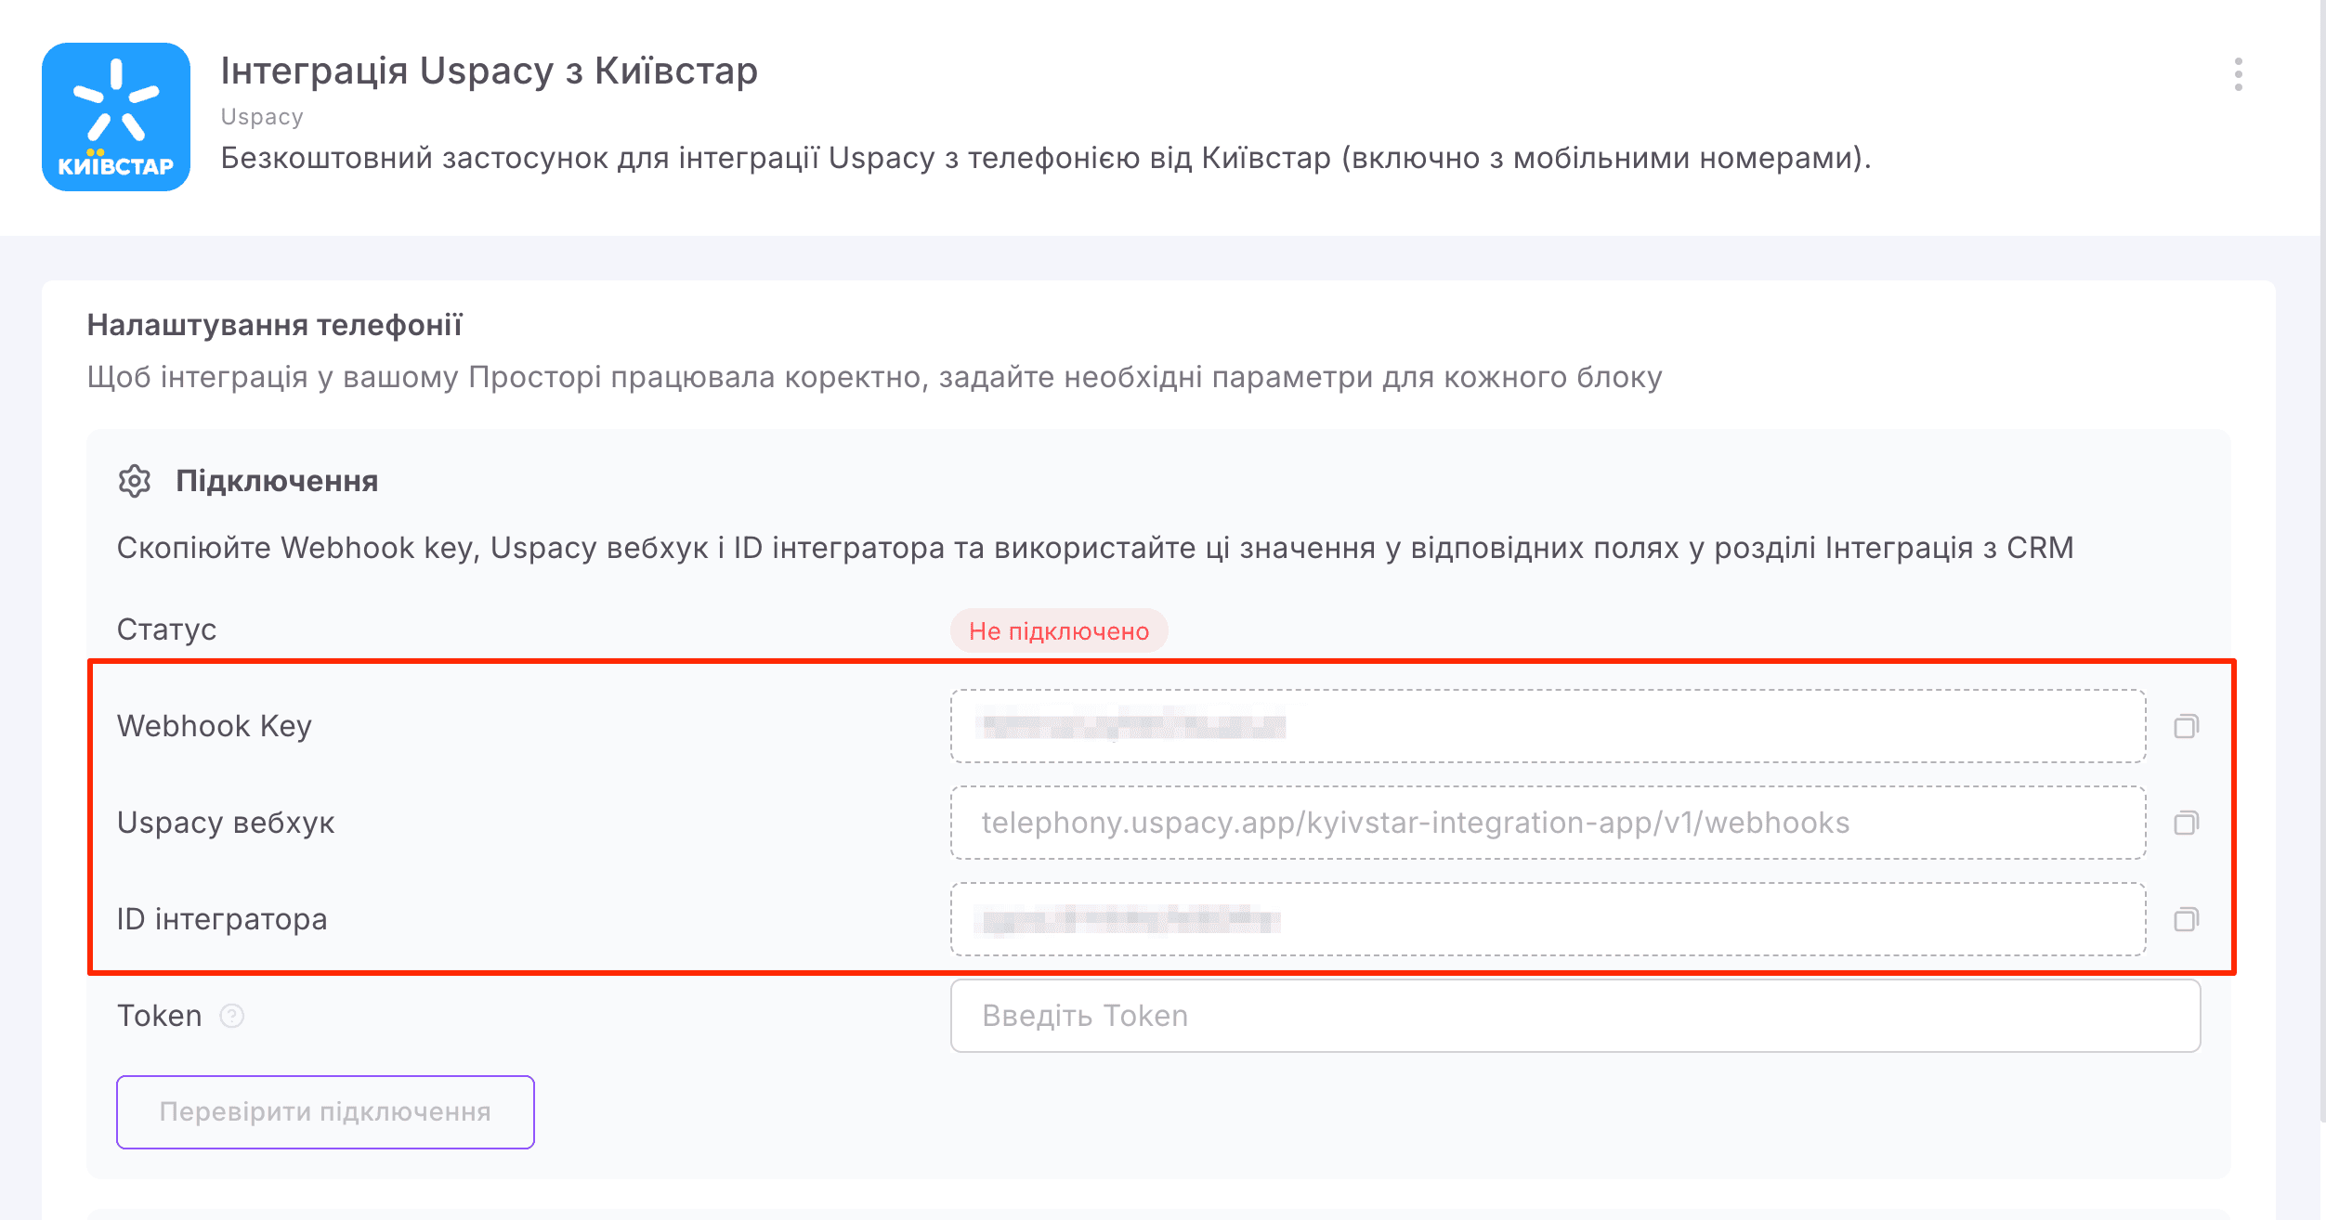Click the Підключення section header
This screenshot has width=2326, height=1220.
[x=276, y=481]
